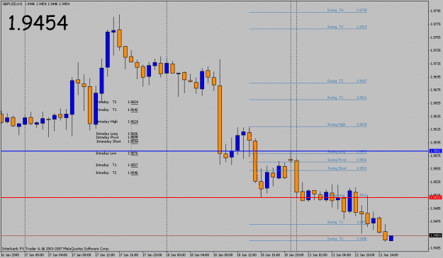Click the Interbank FX-Trader 4 copyright text
The height and width of the screenshot is (258, 443).
tap(56, 249)
